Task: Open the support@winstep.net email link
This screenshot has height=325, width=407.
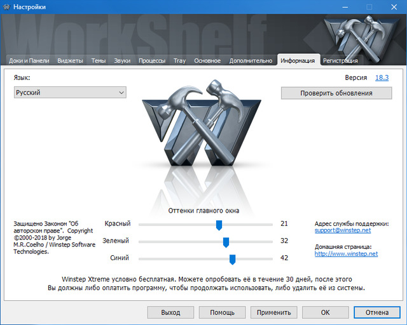Action: tap(344, 230)
